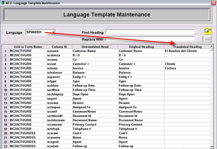The height and width of the screenshot is (149, 217).
Task: Click the 'scinvnr' Column ID cell
Action: click(59, 68)
